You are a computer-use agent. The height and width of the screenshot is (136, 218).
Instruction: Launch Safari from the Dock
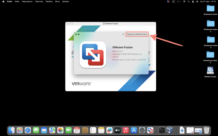tap(28, 130)
